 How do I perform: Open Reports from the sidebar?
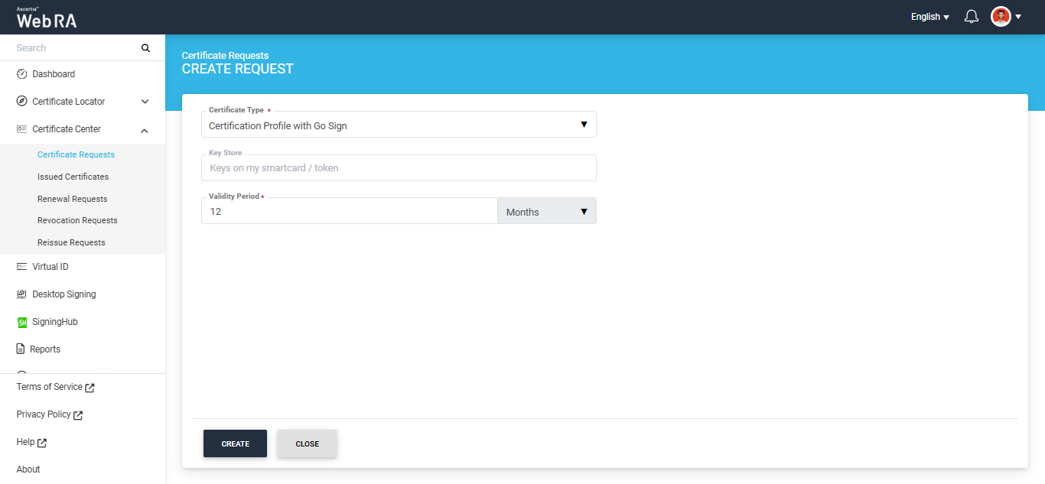pyautogui.click(x=45, y=349)
